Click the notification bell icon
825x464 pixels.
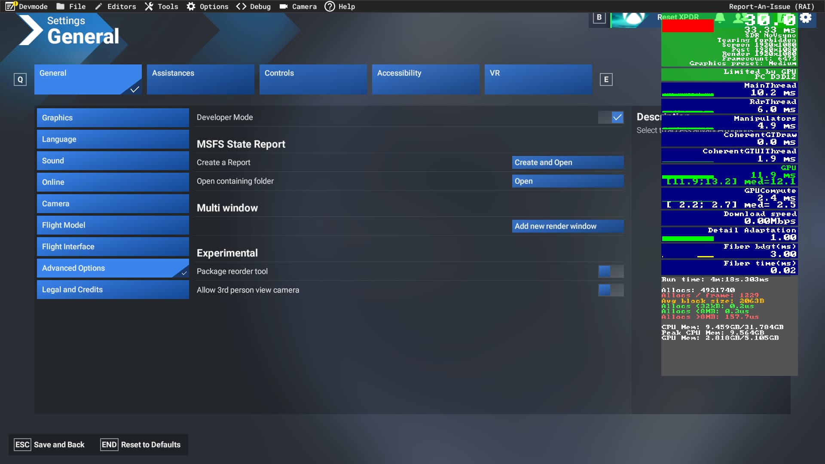[x=720, y=18]
